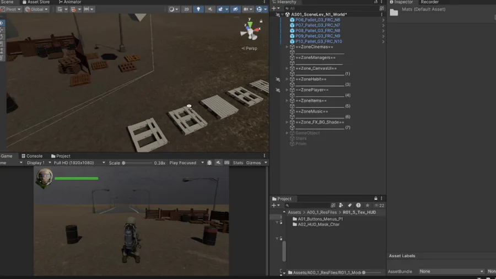Viewport: 496px width, 279px height.
Task: Open Global handle rotation dropdown
Action: tap(36, 9)
